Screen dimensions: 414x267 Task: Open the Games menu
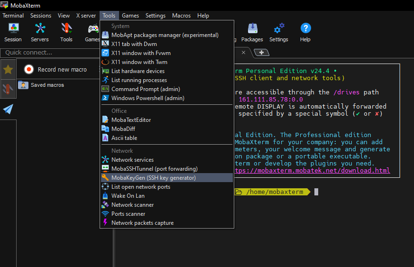130,16
